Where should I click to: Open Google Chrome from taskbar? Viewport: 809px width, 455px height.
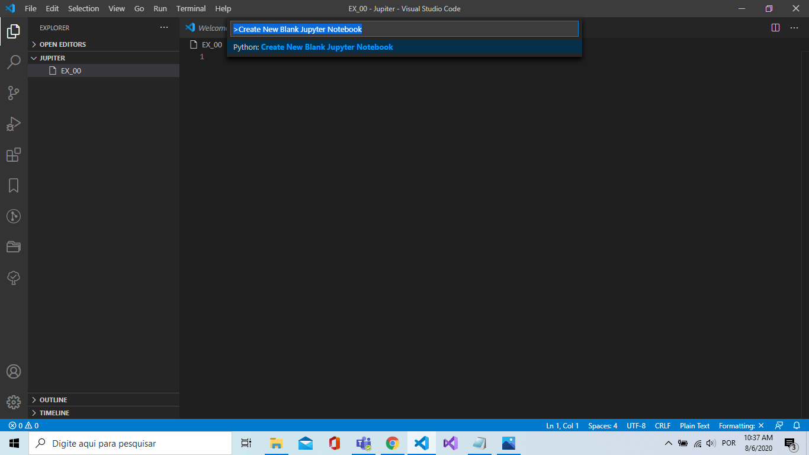pos(392,443)
